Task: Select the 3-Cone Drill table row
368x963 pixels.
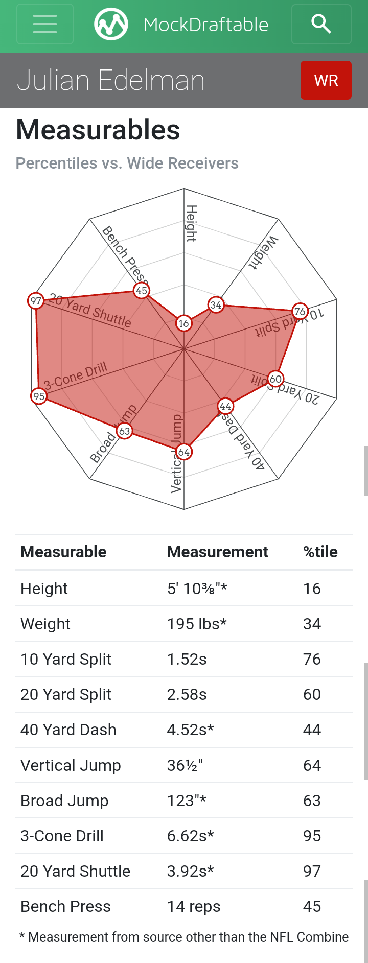Action: pos(184,836)
